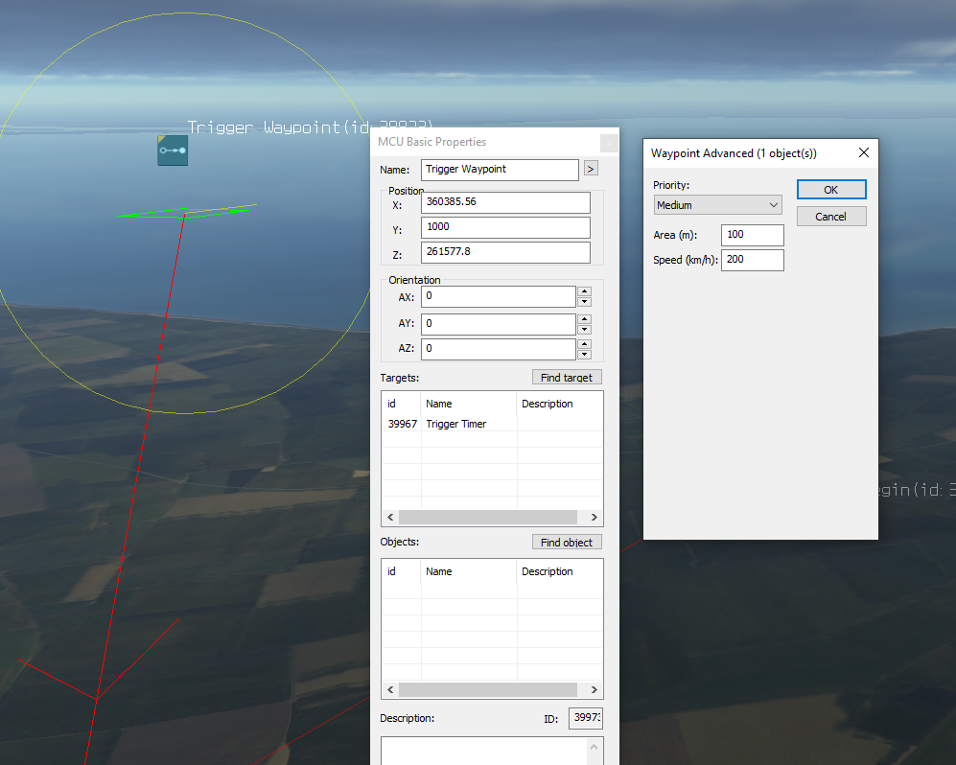Click the Find target button
The height and width of the screenshot is (765, 956).
coord(567,378)
